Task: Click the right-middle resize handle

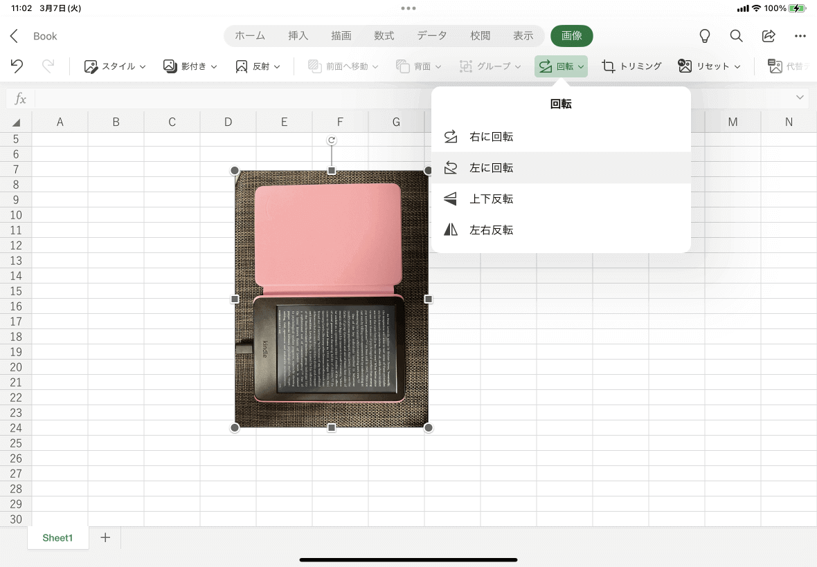Action: point(429,299)
